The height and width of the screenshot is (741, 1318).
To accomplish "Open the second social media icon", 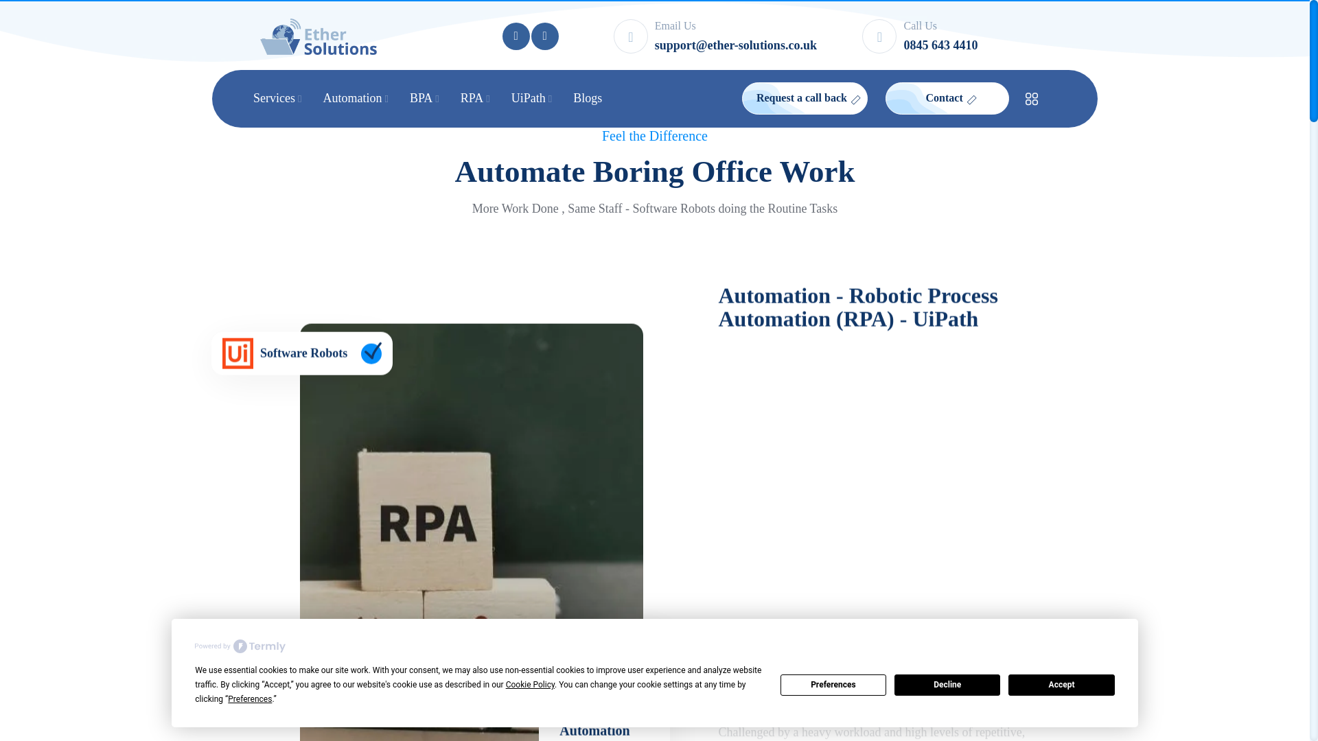I will coord(544,36).
